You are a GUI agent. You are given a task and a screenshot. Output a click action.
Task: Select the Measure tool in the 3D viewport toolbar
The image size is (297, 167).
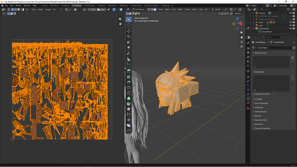128,59
